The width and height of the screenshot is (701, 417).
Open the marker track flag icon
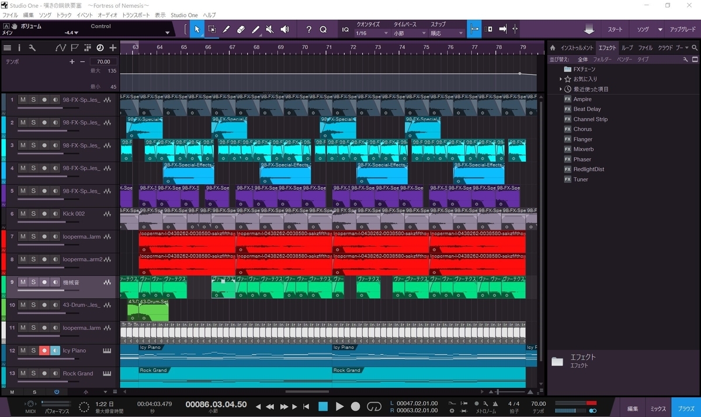[75, 48]
